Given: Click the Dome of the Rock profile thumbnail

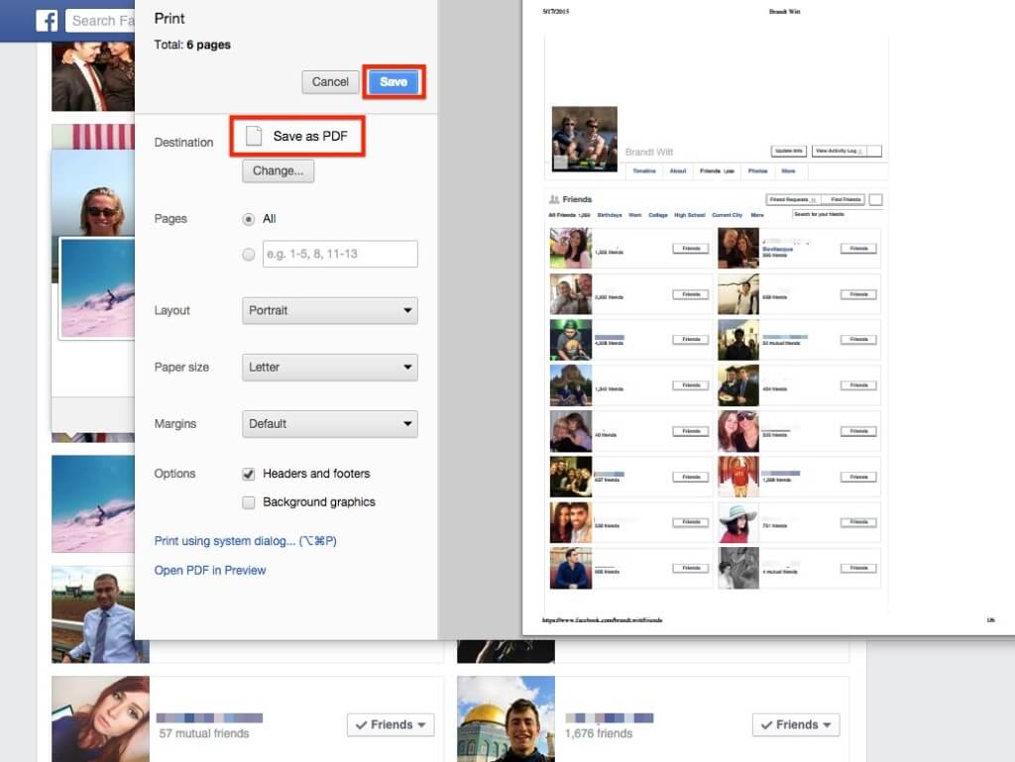Looking at the screenshot, I should coord(506,719).
